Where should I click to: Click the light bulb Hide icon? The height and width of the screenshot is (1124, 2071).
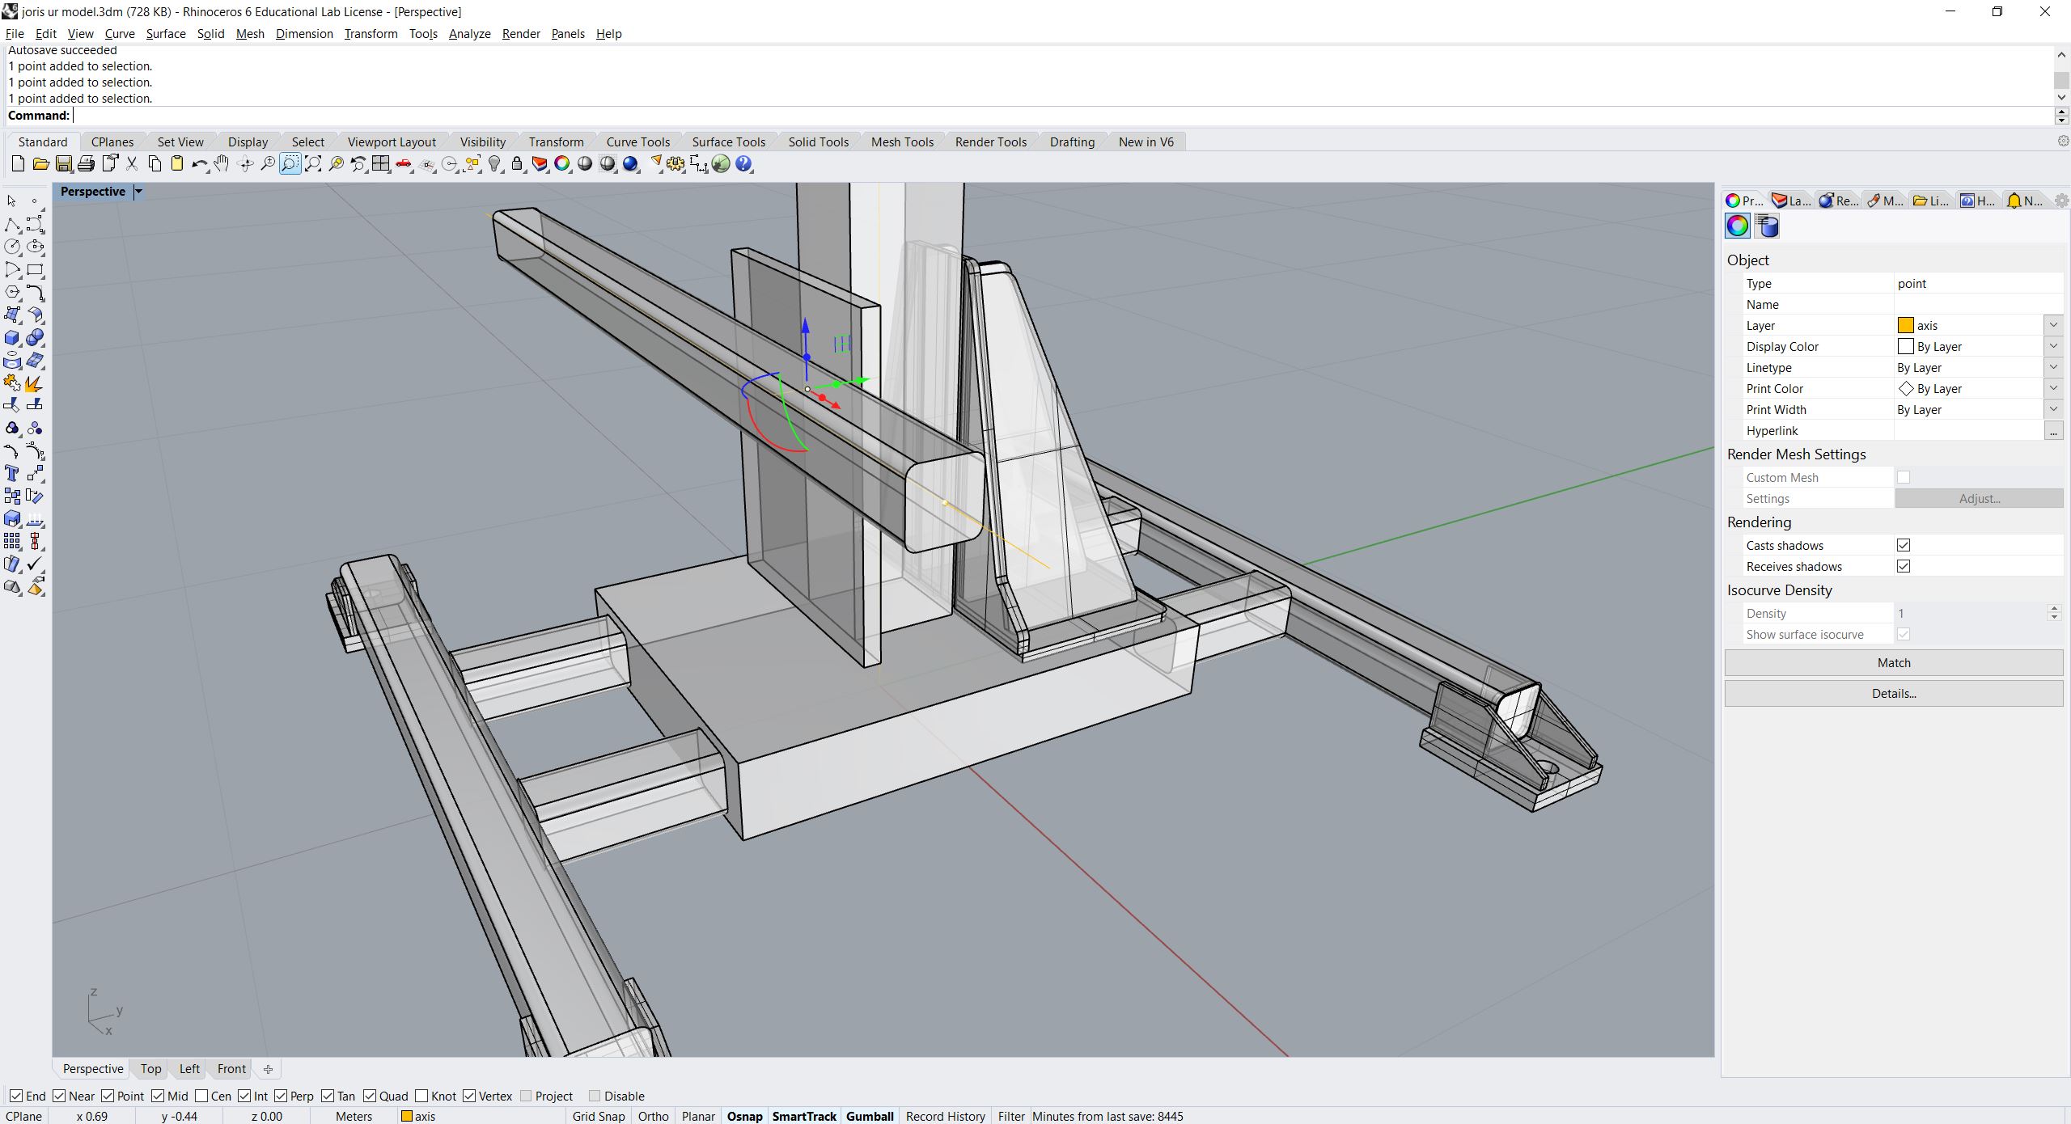(495, 164)
